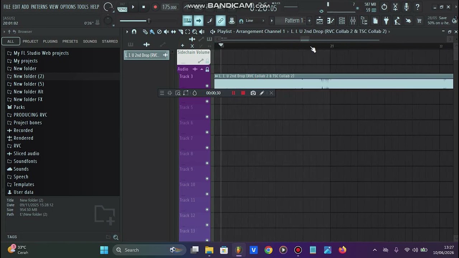The height and width of the screenshot is (258, 459).
Task: Toggle the typing keyboard to piano button
Action: tap(187, 21)
